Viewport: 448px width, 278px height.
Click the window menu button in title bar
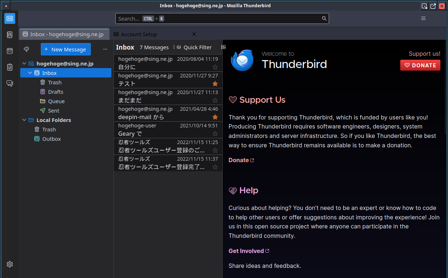pos(6,6)
